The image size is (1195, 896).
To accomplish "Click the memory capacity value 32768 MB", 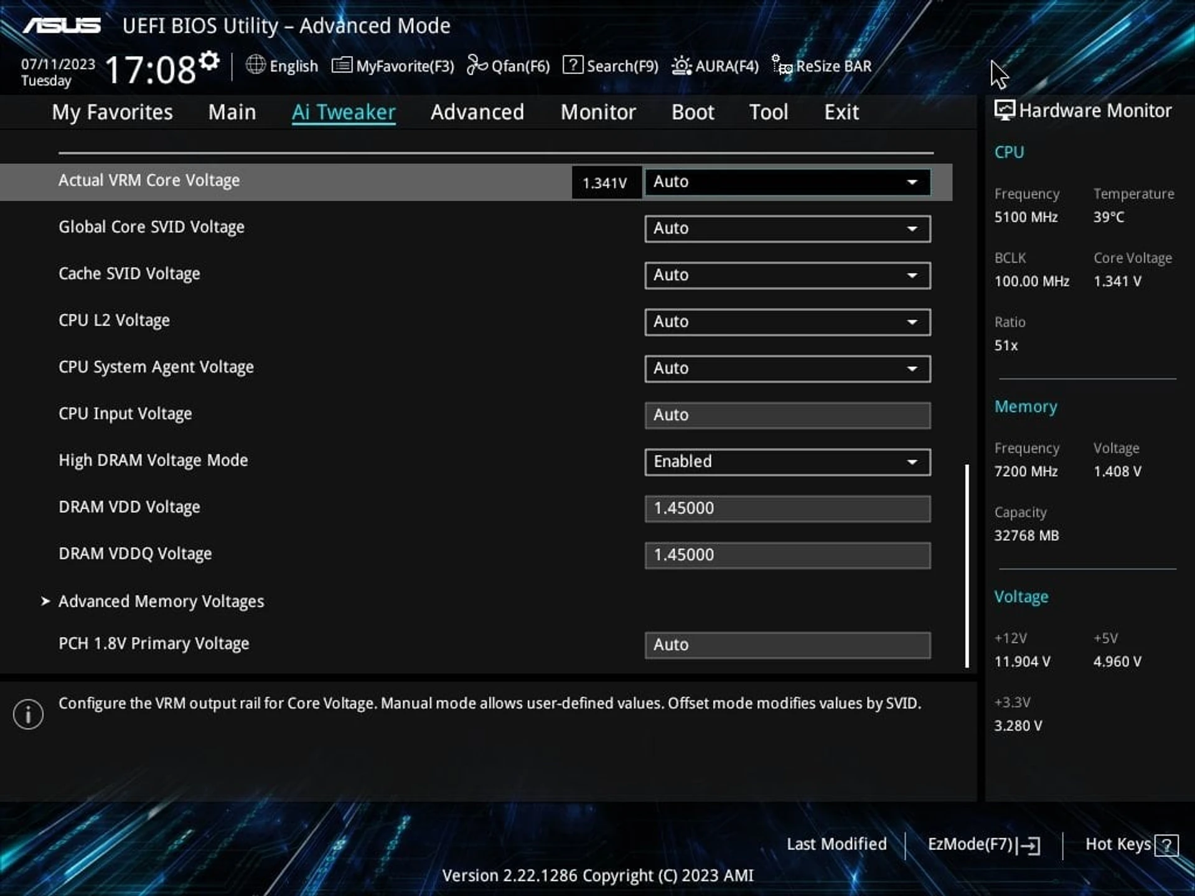I will [x=1026, y=536].
